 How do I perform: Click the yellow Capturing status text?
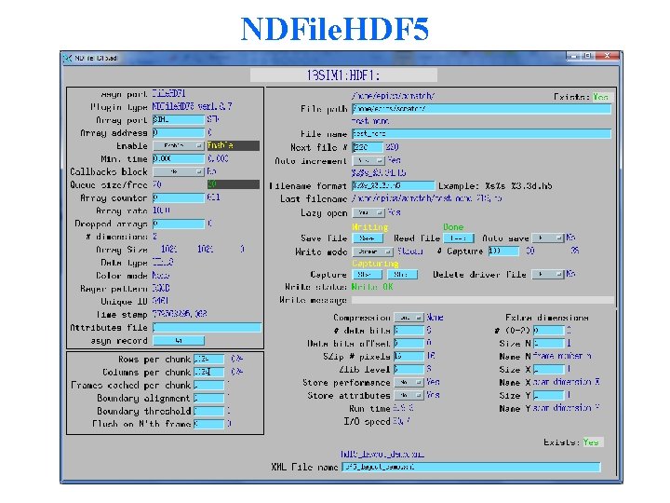[375, 263]
